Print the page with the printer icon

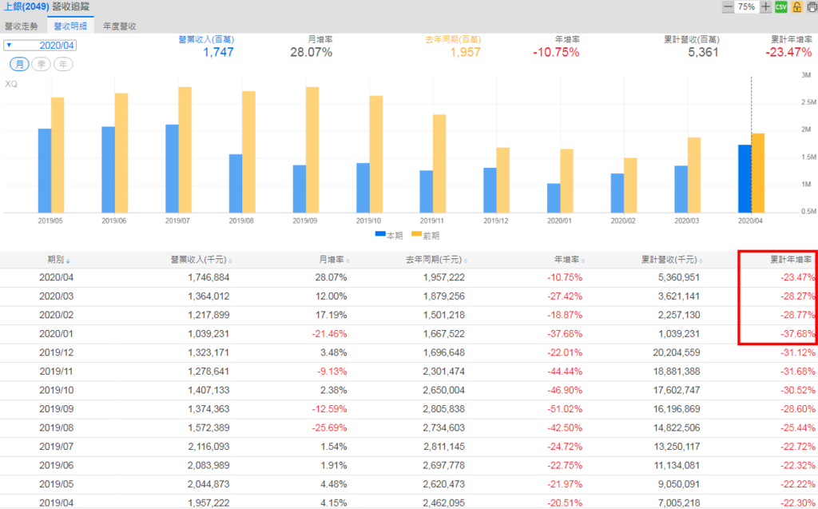[812, 6]
